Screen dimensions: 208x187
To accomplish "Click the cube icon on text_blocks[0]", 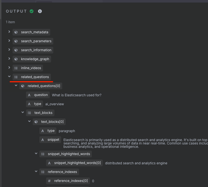I will (x=36, y=122).
